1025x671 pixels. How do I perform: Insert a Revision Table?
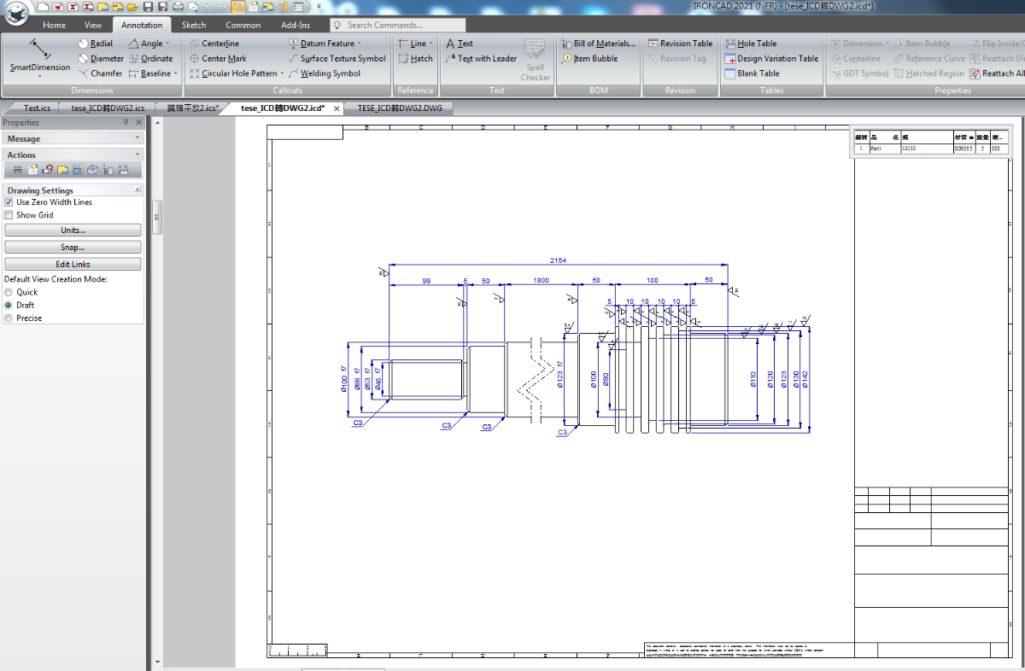[x=680, y=44]
